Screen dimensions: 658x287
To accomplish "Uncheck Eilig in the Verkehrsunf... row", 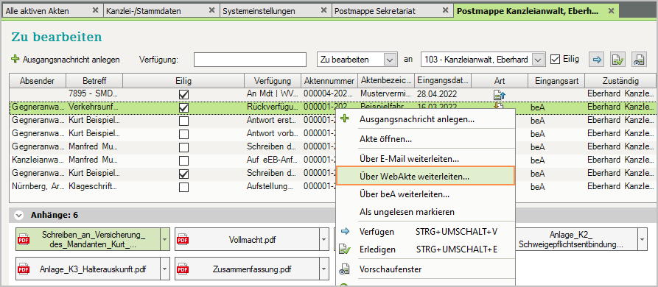I will click(183, 108).
